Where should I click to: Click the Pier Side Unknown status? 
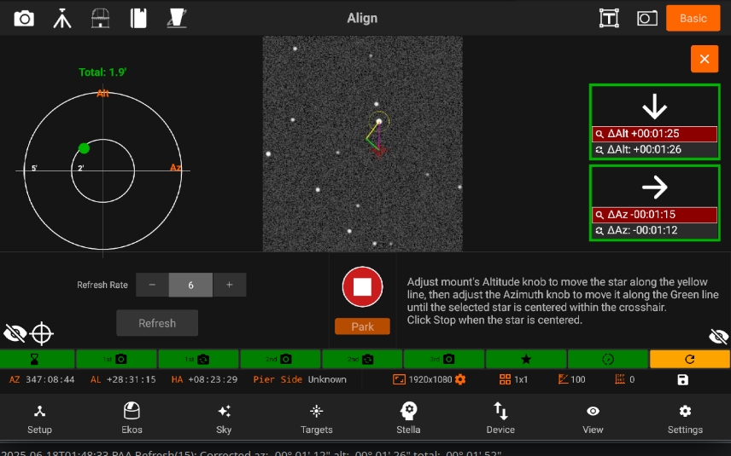click(x=300, y=379)
